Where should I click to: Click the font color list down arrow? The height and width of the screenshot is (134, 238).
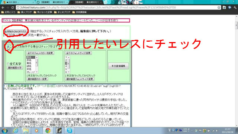pos(36,72)
